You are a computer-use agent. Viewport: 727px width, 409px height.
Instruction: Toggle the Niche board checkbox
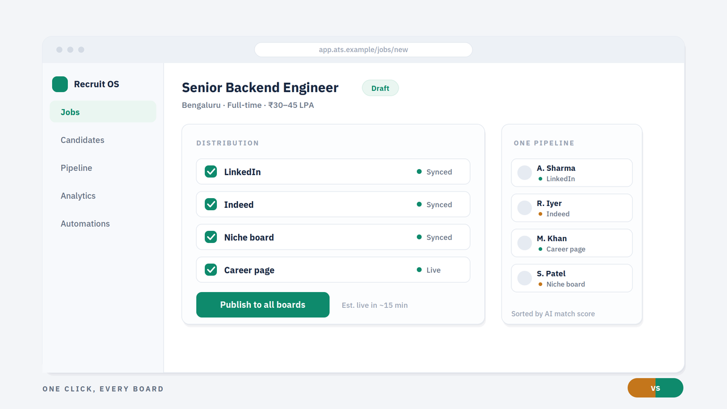211,237
